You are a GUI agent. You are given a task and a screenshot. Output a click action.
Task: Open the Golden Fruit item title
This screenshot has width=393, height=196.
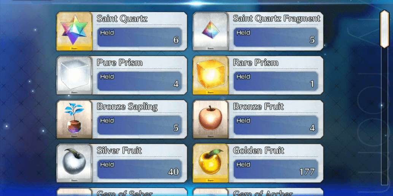(258, 150)
